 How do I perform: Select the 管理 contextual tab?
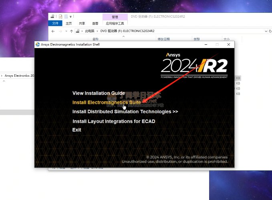(x=115, y=17)
